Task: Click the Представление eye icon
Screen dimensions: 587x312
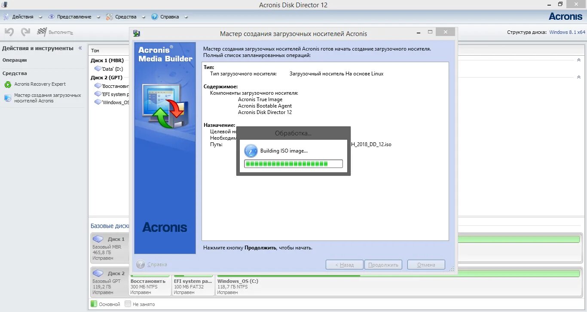Action: point(52,17)
